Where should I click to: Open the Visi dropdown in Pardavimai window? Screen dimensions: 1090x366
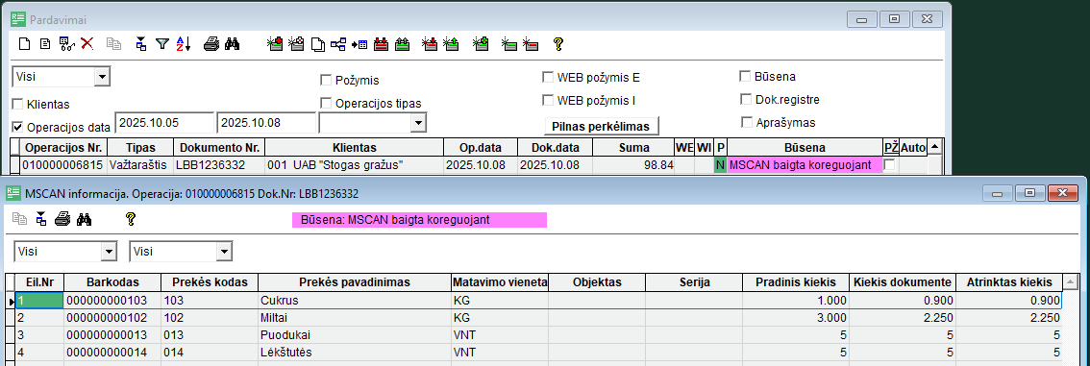(x=102, y=77)
